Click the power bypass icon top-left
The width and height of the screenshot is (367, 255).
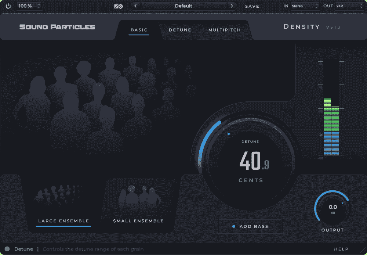point(8,6)
